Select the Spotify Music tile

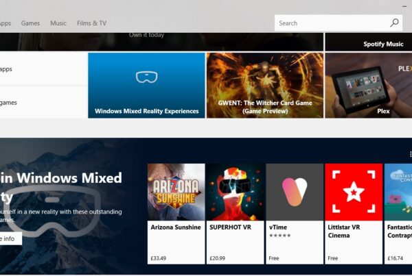click(369, 42)
